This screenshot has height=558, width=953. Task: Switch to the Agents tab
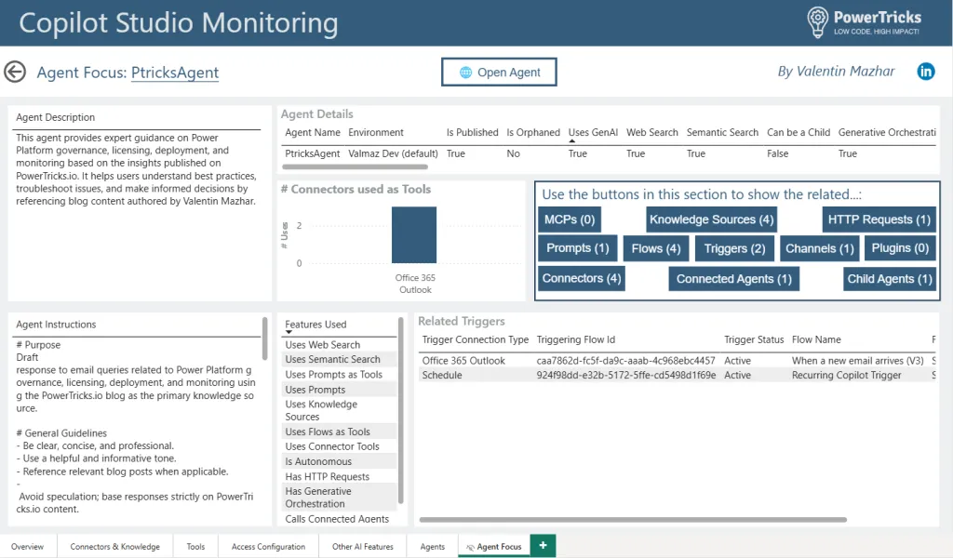432,547
